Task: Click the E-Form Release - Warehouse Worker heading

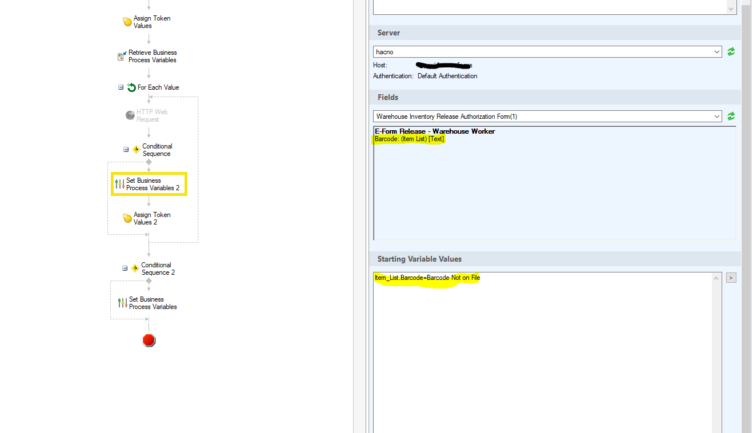Action: point(435,131)
